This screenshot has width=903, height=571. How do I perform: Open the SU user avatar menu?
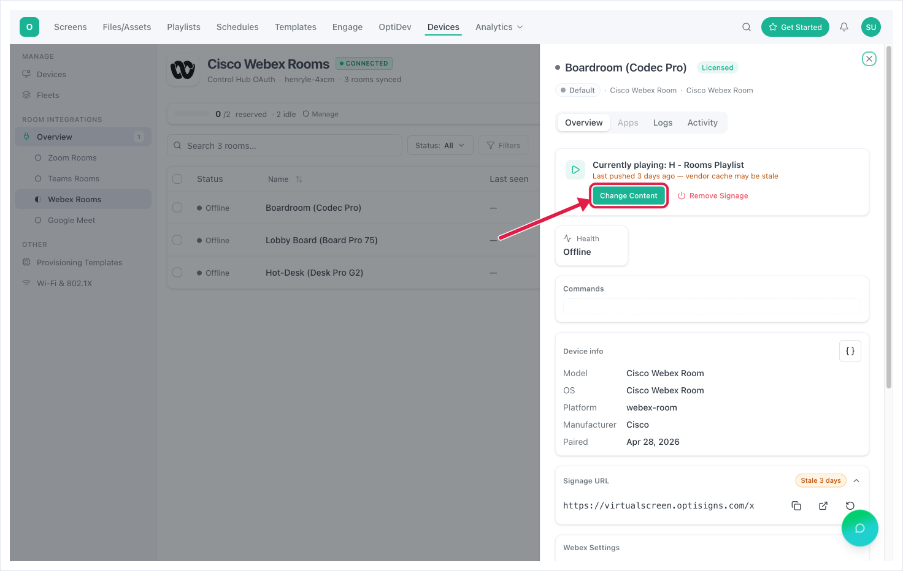[x=871, y=27]
